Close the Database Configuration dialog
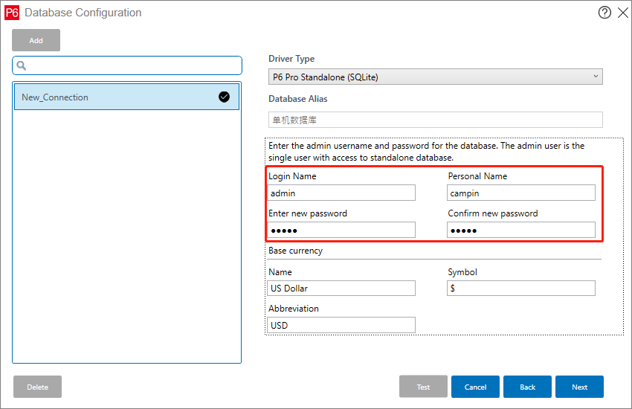The width and height of the screenshot is (632, 409). (x=622, y=13)
